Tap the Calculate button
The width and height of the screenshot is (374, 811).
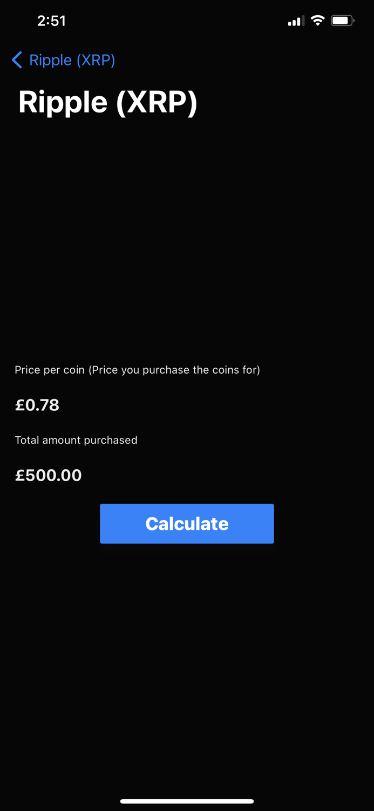coord(187,523)
